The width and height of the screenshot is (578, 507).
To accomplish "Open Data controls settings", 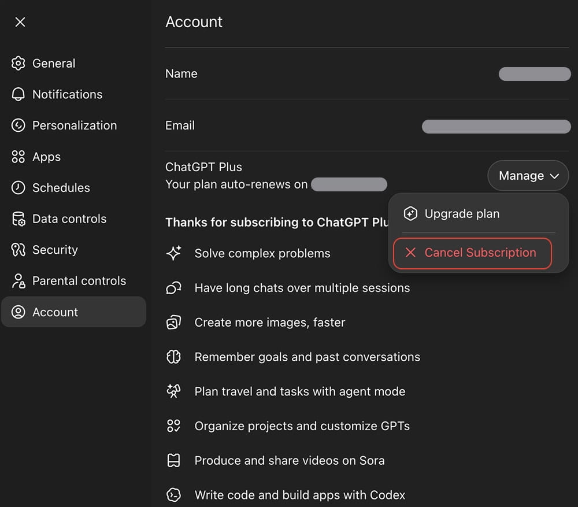I will click(x=74, y=219).
